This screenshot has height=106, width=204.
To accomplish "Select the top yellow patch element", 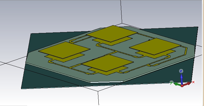I will point(112,34).
